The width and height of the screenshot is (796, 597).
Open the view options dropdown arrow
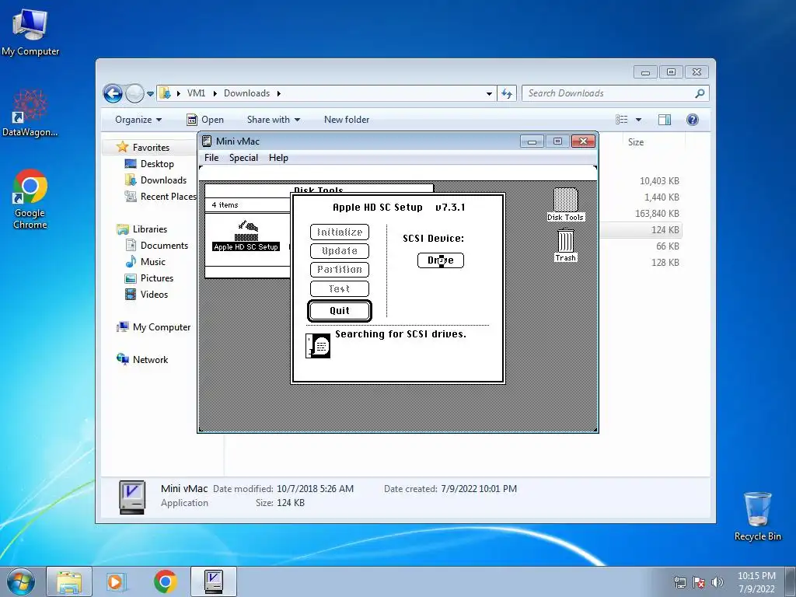click(639, 120)
